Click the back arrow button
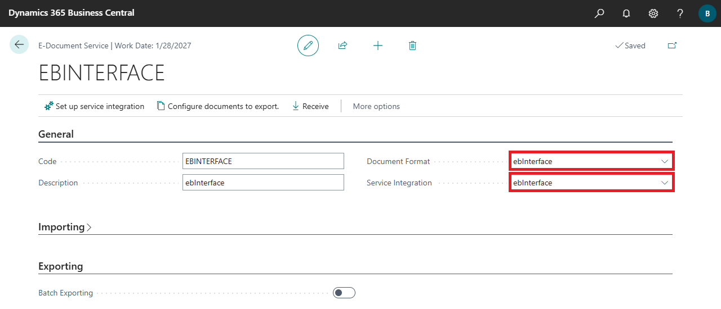 pyautogui.click(x=19, y=44)
